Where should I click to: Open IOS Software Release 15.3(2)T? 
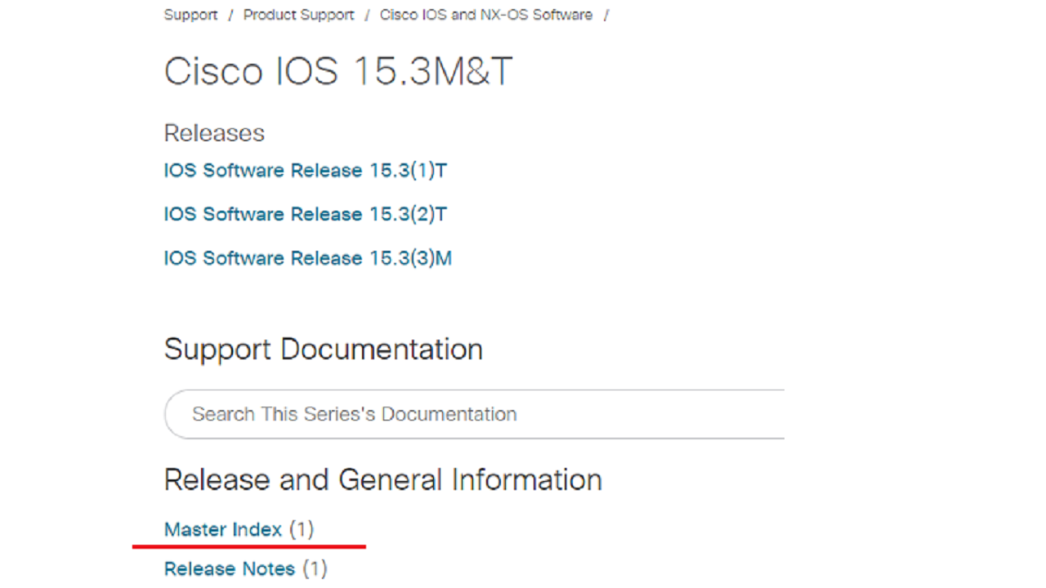coord(306,214)
